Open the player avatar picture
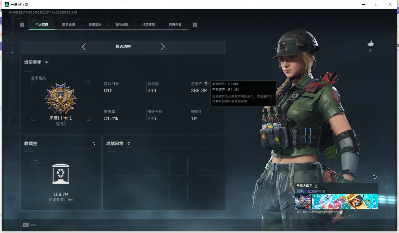The image size is (399, 233). point(303,202)
